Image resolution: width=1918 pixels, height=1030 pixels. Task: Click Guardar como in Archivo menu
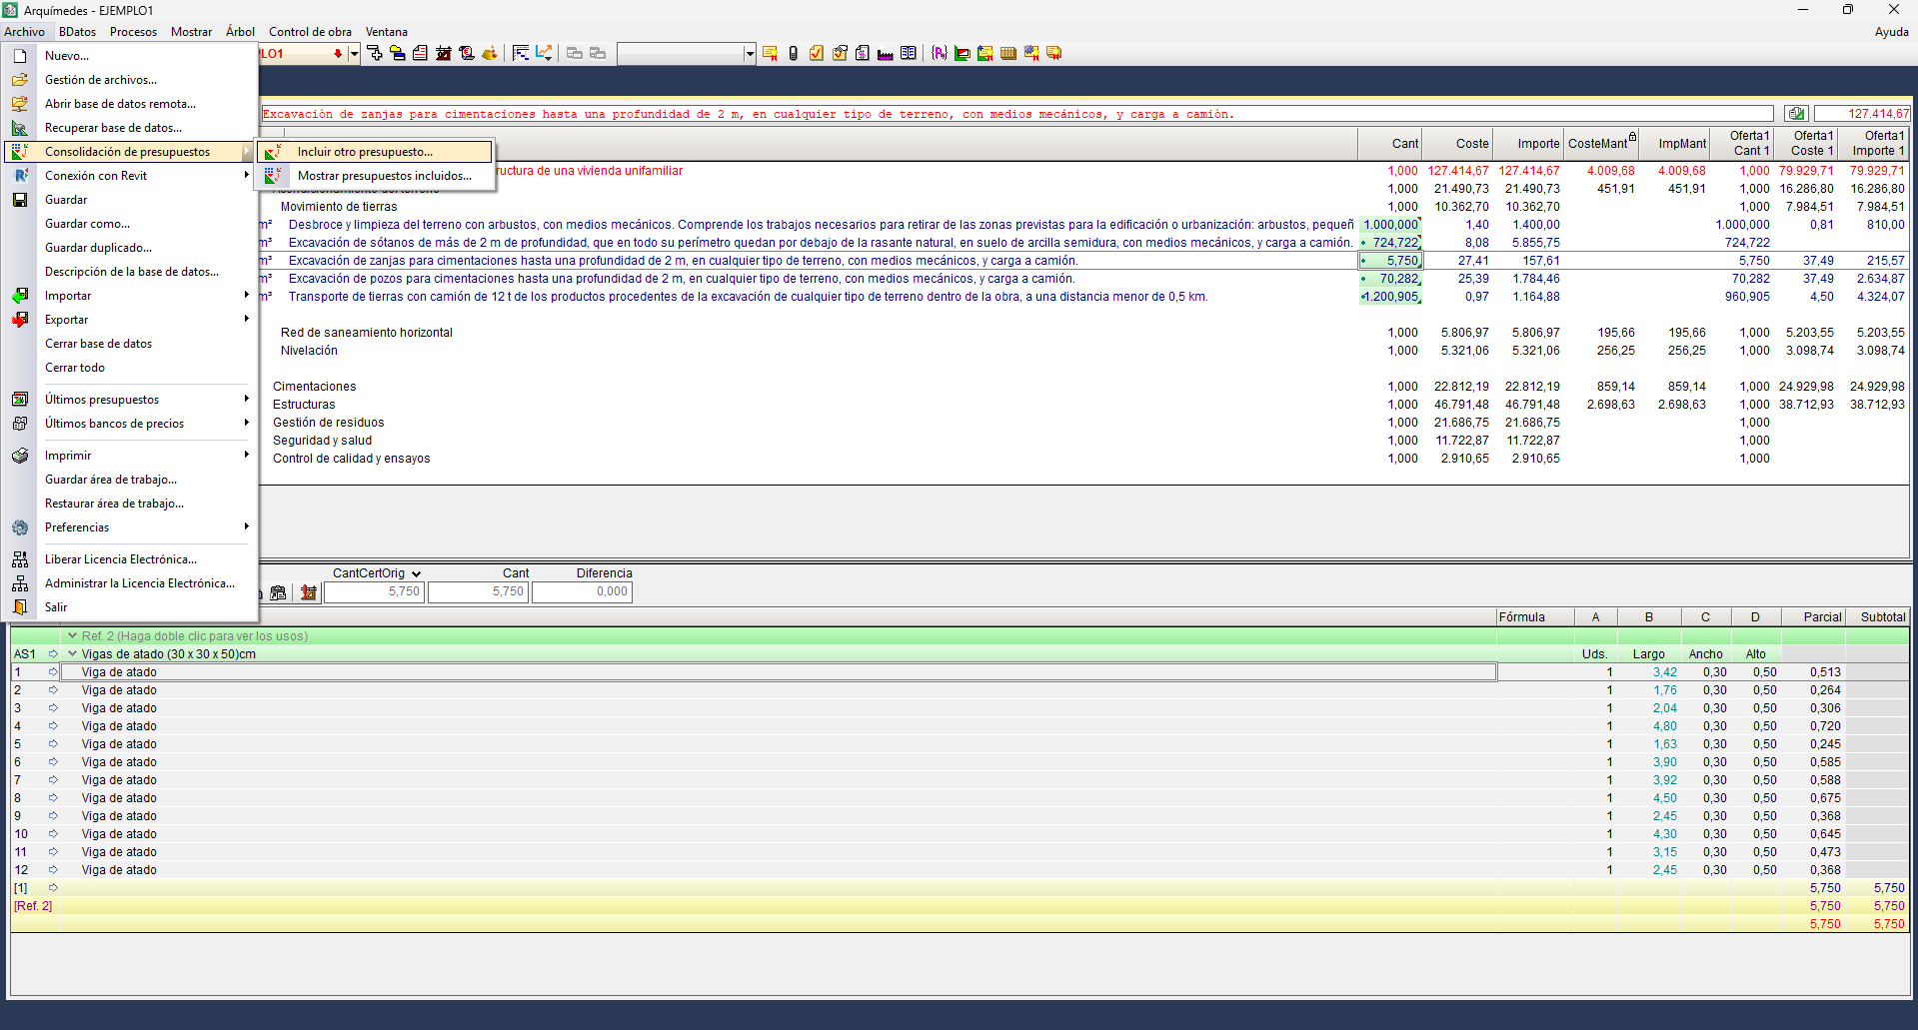click(x=87, y=224)
